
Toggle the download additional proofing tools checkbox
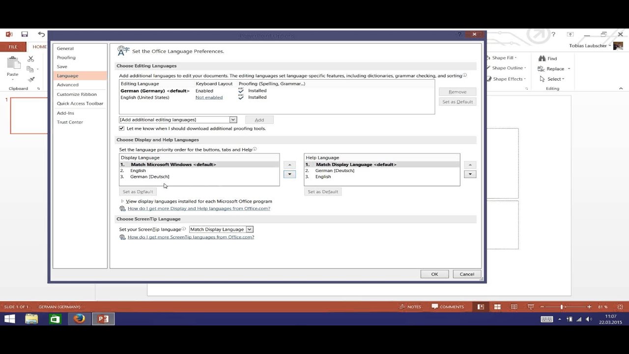(x=122, y=128)
